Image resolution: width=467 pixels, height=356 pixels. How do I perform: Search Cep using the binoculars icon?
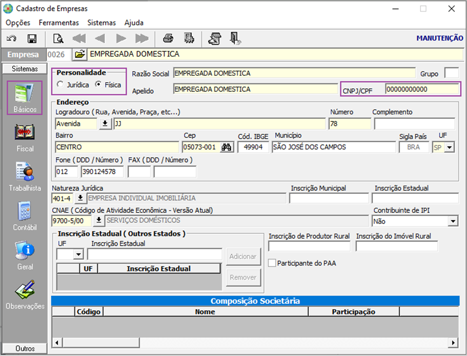click(226, 147)
